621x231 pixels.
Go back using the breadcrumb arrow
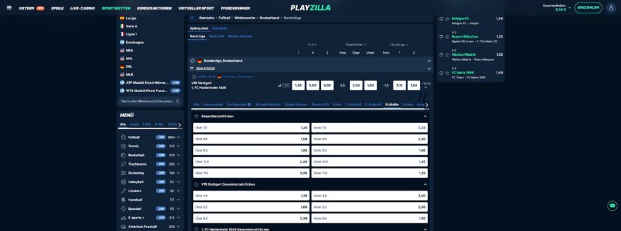point(192,18)
